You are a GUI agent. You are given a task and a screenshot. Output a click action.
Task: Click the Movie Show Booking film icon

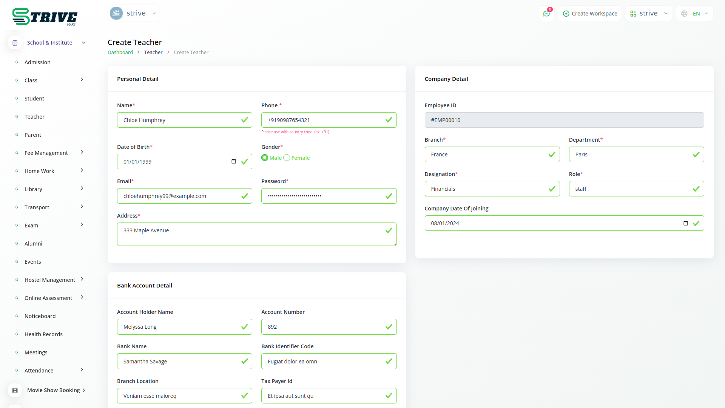(x=15, y=390)
